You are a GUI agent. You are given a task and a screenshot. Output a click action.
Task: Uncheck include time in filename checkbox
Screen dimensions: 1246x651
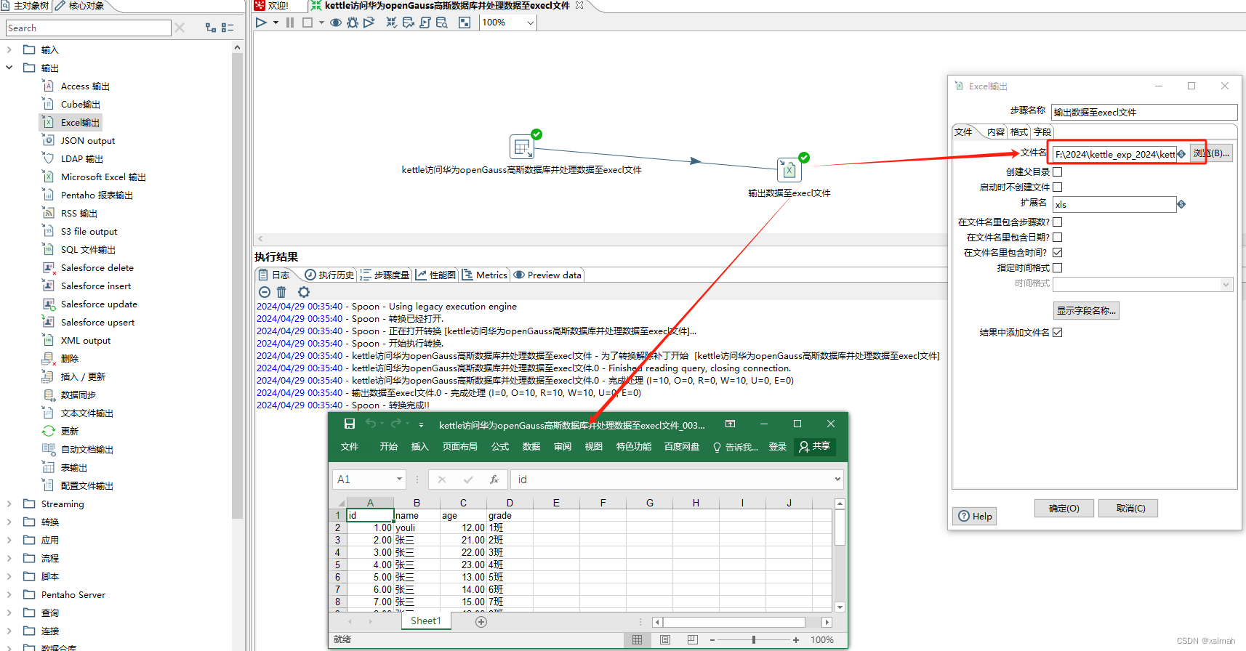(1058, 253)
